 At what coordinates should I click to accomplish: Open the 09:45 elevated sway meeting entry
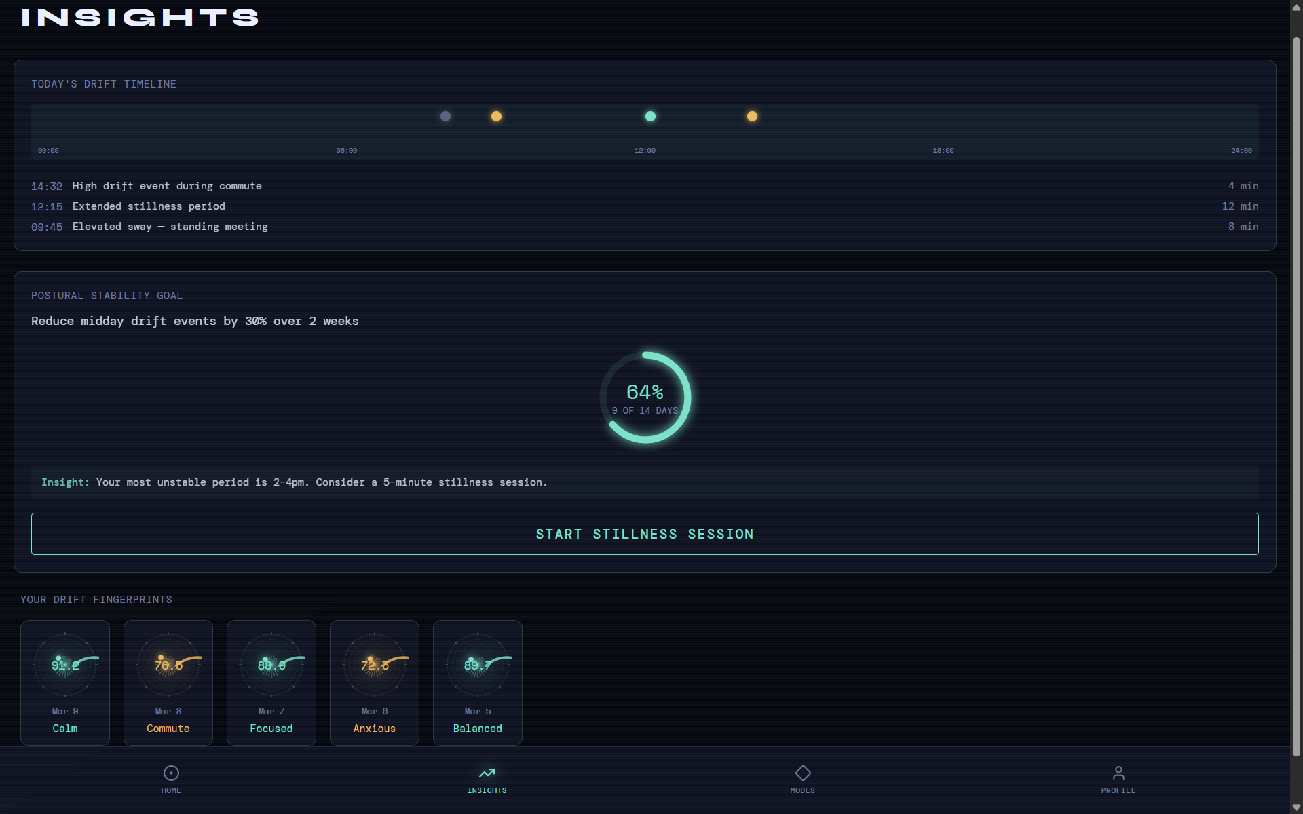pos(170,227)
